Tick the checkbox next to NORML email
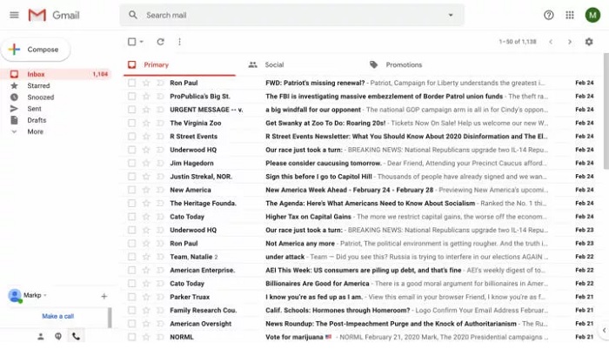This screenshot has width=609, height=349. click(132, 336)
